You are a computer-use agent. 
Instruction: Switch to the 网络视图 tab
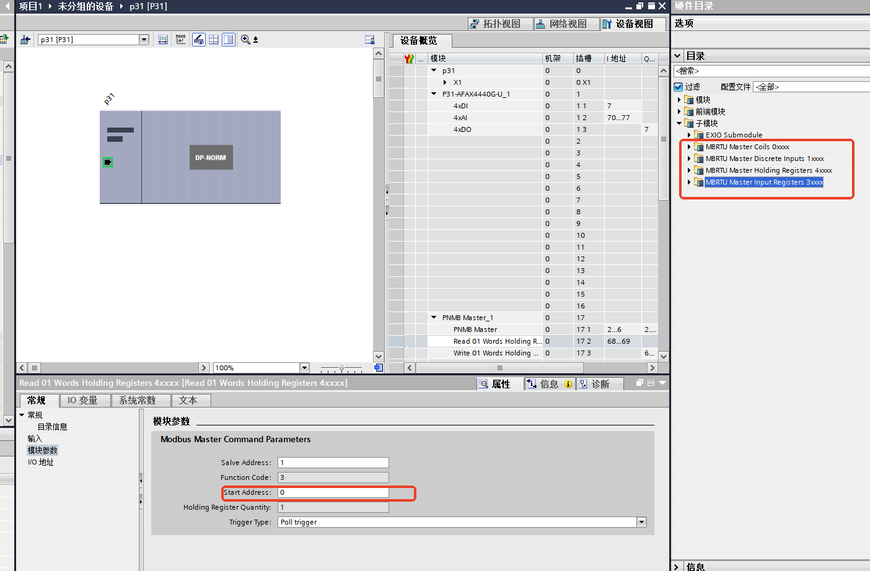[x=561, y=24]
